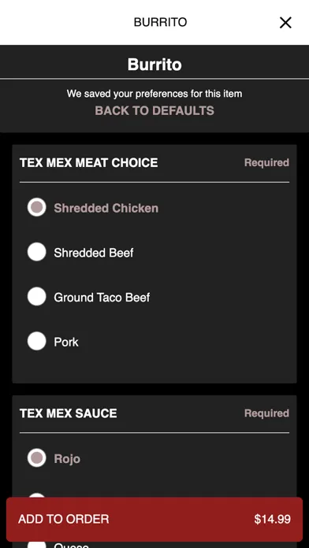Image resolution: width=309 pixels, height=548 pixels.
Task: Choose the Rojo sauce radio circle
Action: pyautogui.click(x=37, y=458)
